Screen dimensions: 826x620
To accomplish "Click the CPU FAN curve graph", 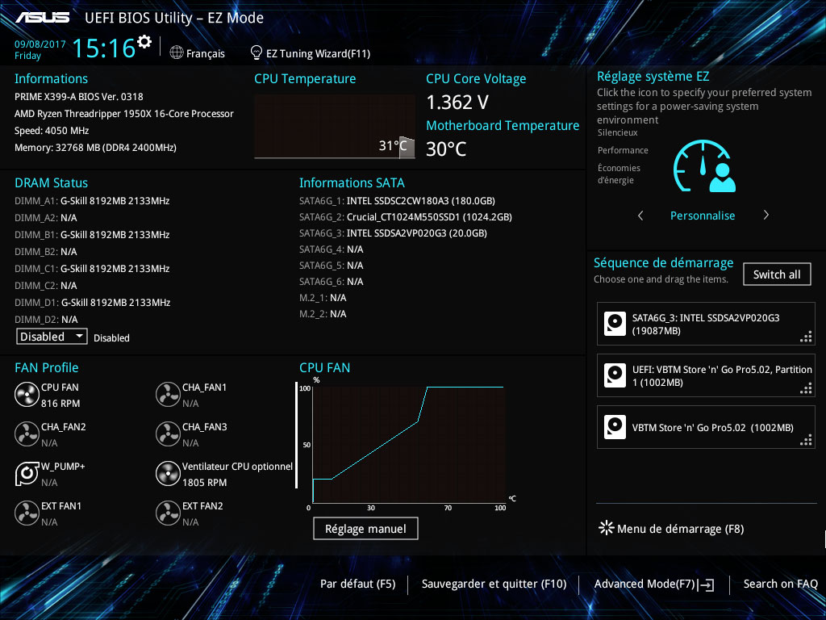I will tap(408, 444).
